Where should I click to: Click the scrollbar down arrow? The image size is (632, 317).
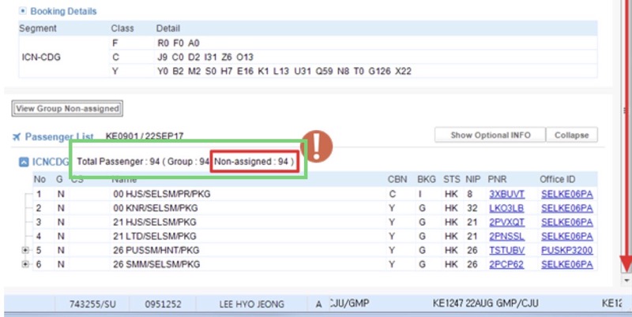(x=626, y=280)
